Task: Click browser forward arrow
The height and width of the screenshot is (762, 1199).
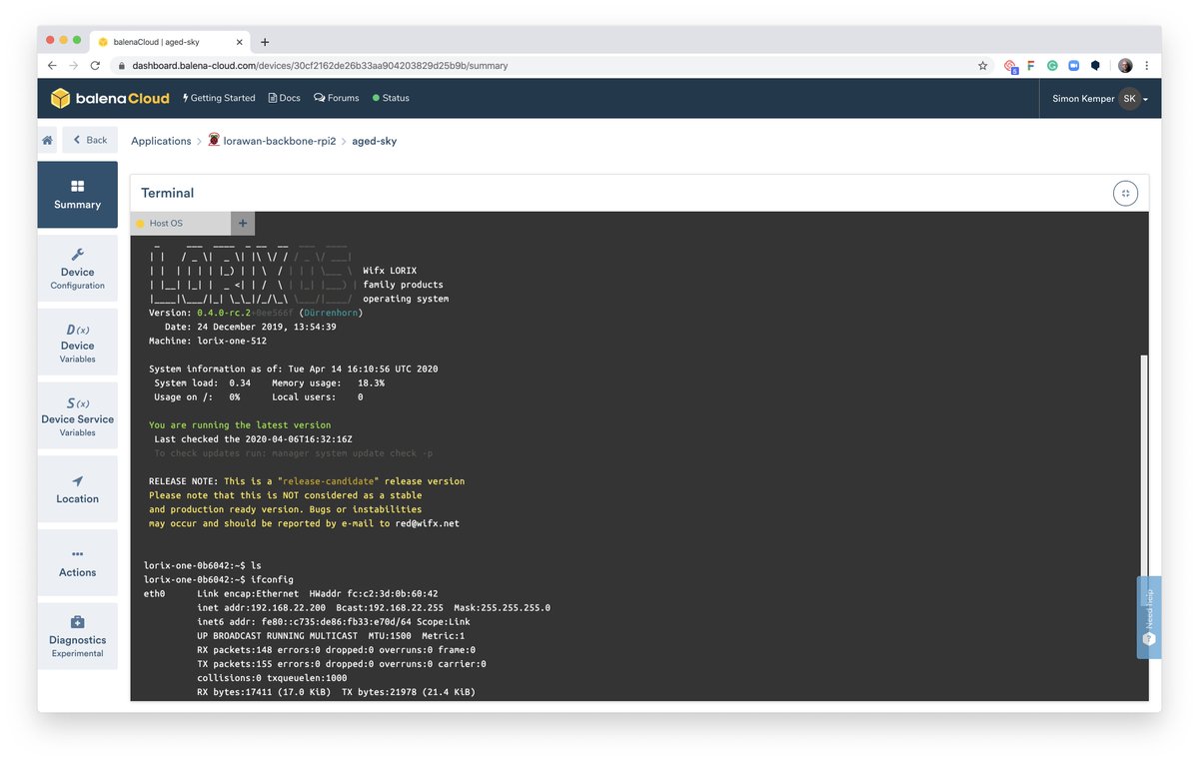Action: 73,66
